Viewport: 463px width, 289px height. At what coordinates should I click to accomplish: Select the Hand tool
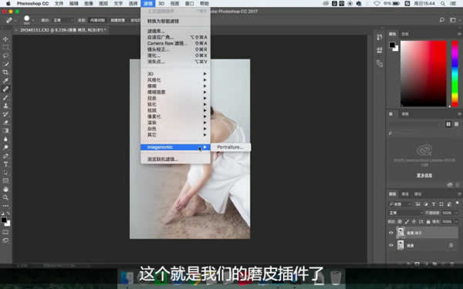click(5, 189)
